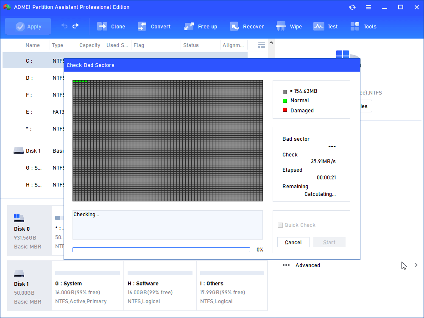Toggle the Quick Check checkbox
The width and height of the screenshot is (424, 318).
280,225
